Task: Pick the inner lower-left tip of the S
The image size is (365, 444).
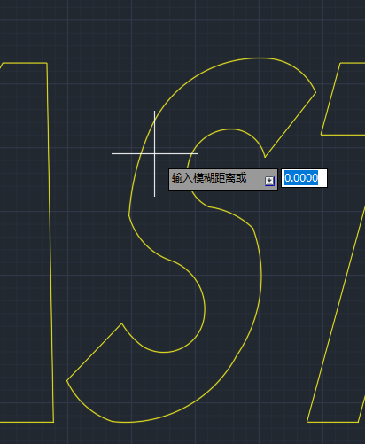Action: [x=121, y=323]
